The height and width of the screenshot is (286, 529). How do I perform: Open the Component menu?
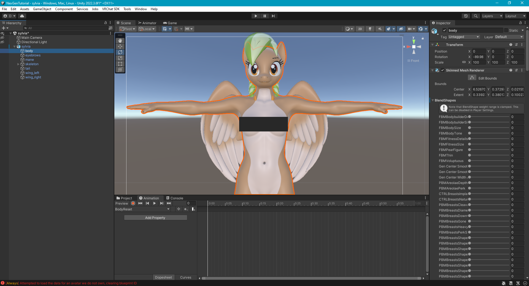click(64, 9)
